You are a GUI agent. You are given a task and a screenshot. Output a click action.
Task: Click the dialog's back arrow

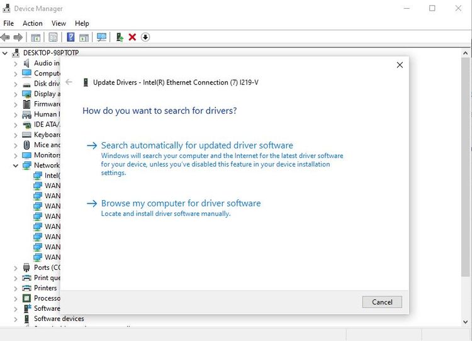tap(69, 82)
